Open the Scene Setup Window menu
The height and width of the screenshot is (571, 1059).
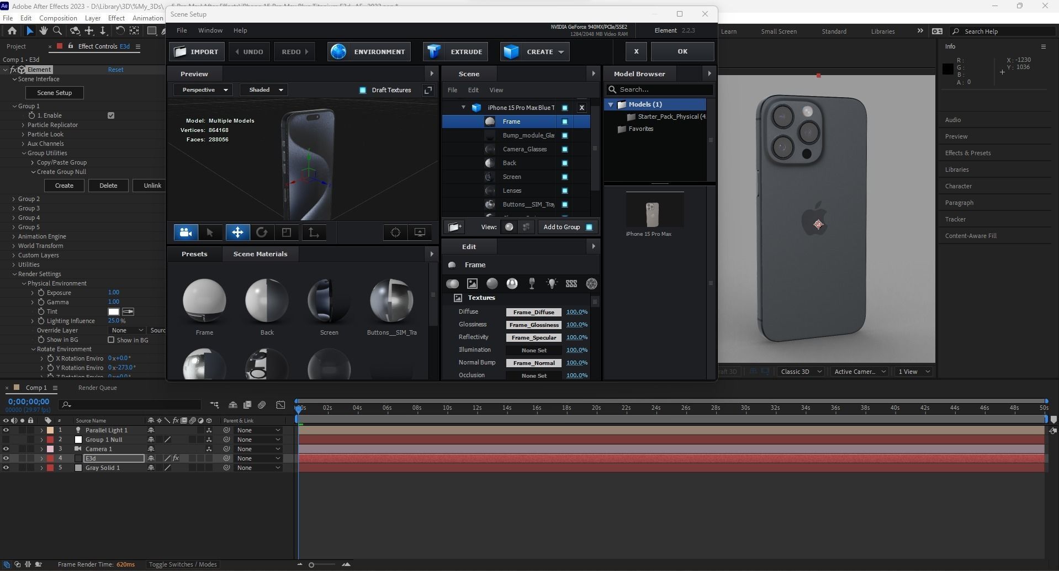[210, 30]
